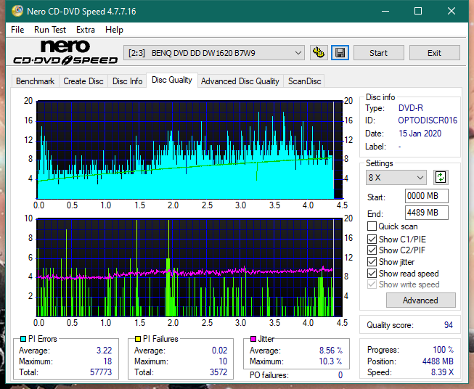
Task: Toggle the Show C1/PIE checkbox
Action: (372, 239)
